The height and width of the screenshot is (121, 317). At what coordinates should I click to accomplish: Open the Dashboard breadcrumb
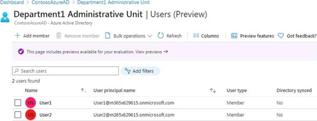pyautogui.click(x=12, y=2)
